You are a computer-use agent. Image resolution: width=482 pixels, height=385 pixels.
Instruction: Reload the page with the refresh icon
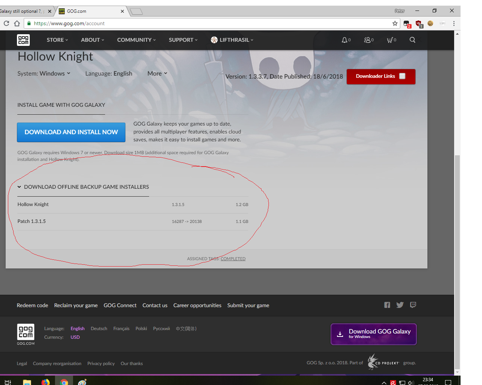[6, 23]
